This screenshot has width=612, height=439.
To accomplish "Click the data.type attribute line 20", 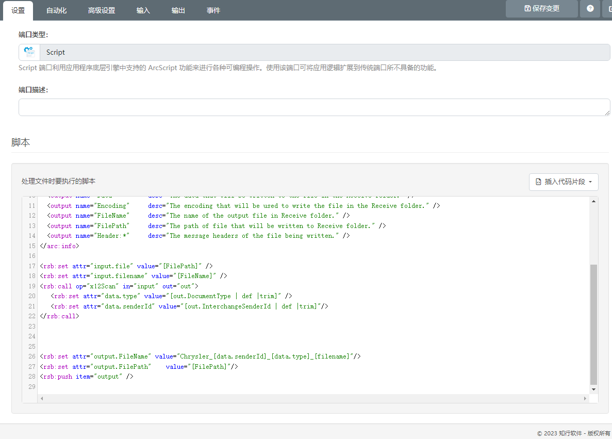I will [171, 296].
